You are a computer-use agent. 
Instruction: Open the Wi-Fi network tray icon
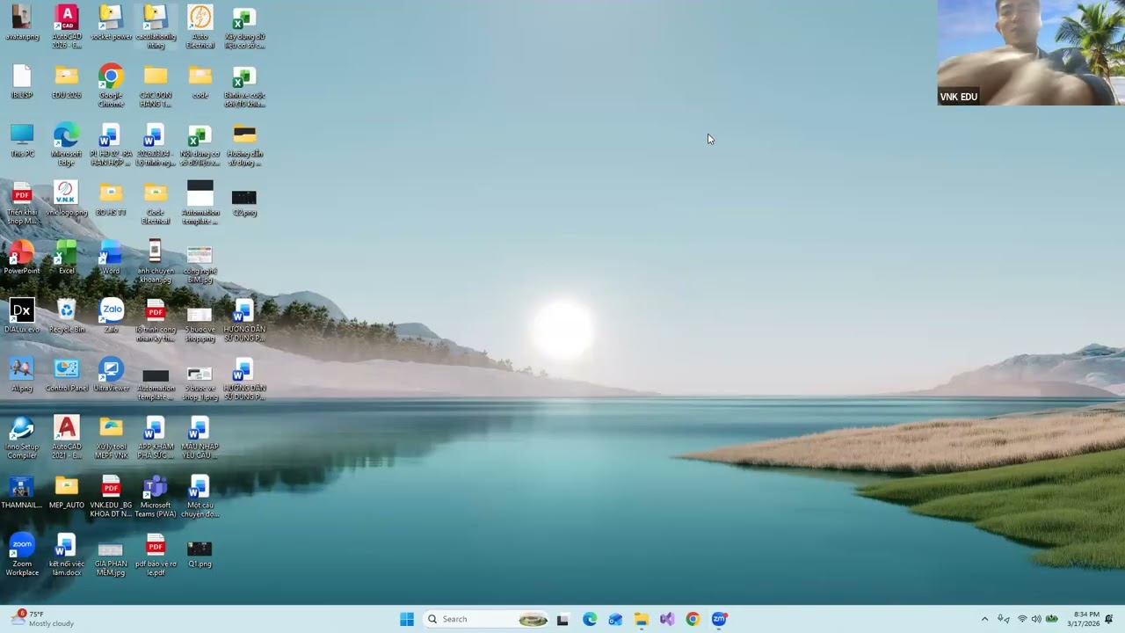tap(1022, 619)
